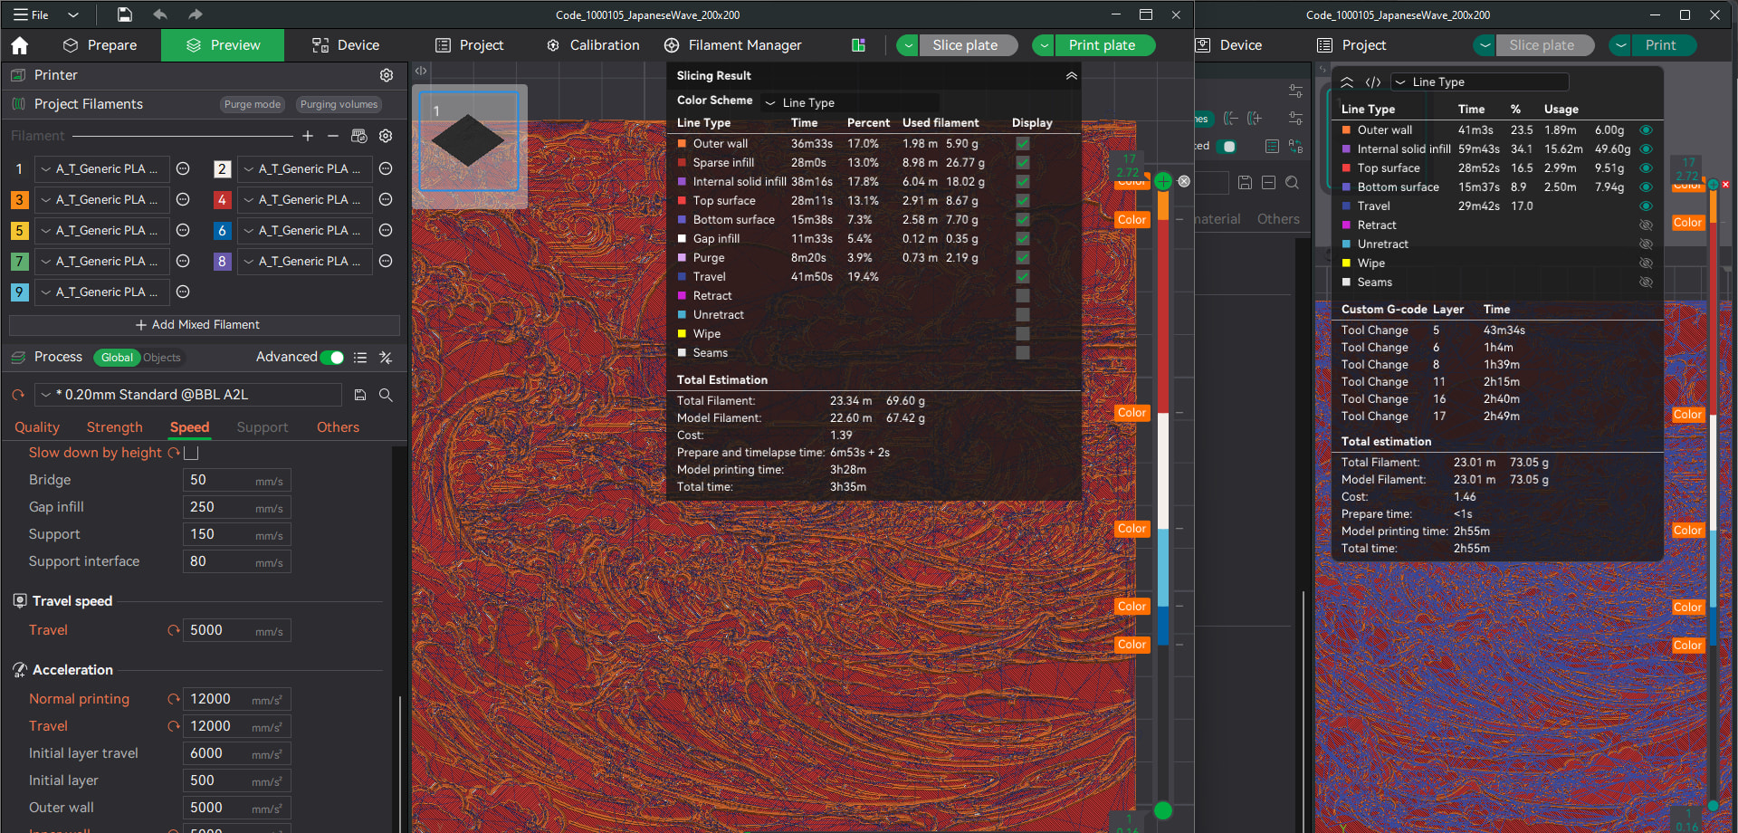Add a custom G-code at the layer slider plus
This screenshot has height=833, width=1738.
(1163, 181)
